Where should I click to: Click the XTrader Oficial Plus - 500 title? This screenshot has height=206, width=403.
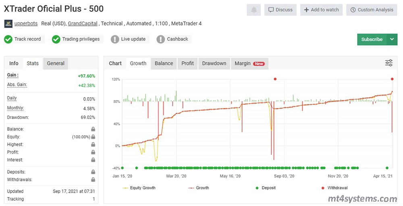pyautogui.click(x=54, y=9)
